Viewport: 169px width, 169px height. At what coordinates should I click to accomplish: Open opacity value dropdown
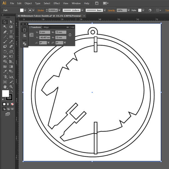(129, 10)
